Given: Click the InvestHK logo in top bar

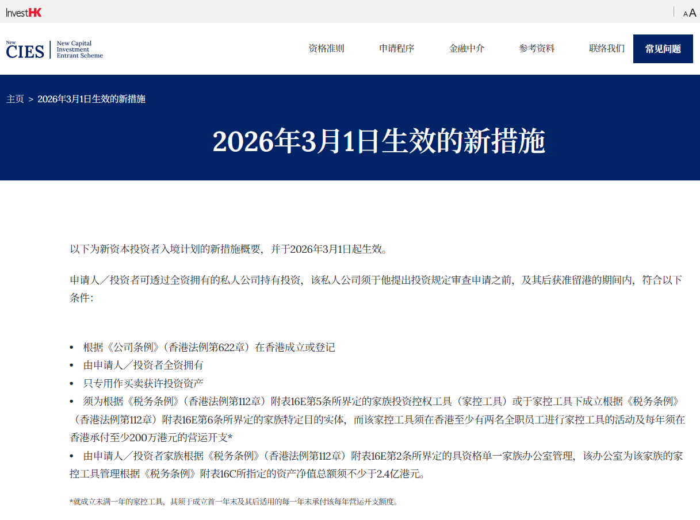Looking at the screenshot, I should click(x=24, y=12).
